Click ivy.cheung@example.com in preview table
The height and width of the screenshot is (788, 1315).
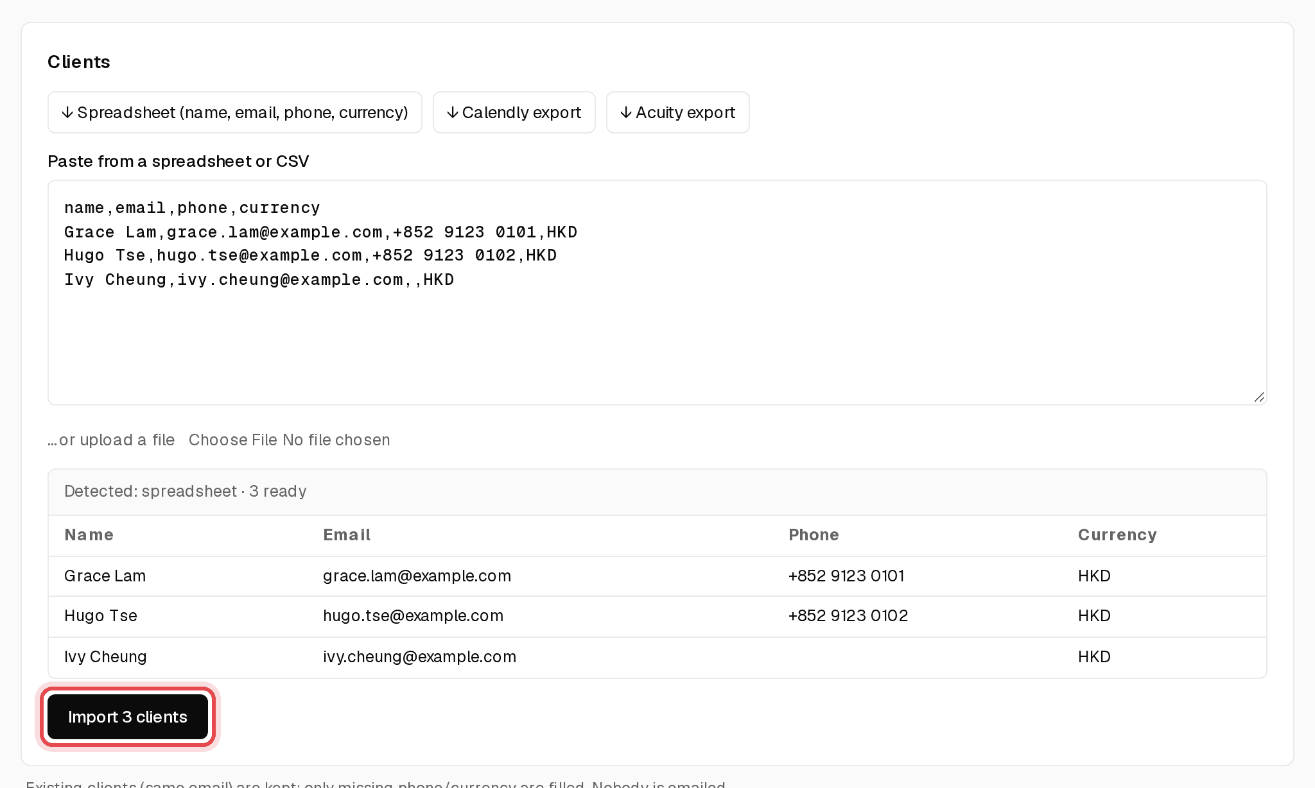pos(419,657)
